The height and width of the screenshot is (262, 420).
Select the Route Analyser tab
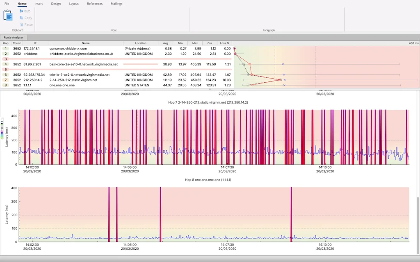[x=14, y=37]
